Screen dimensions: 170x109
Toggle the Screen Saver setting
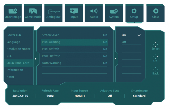pyautogui.click(x=75, y=35)
